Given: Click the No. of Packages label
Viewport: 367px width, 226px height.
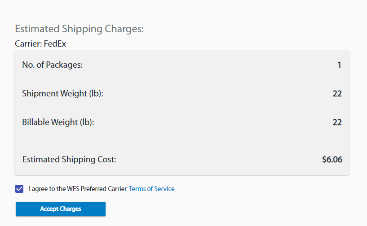Looking at the screenshot, I should pos(53,65).
